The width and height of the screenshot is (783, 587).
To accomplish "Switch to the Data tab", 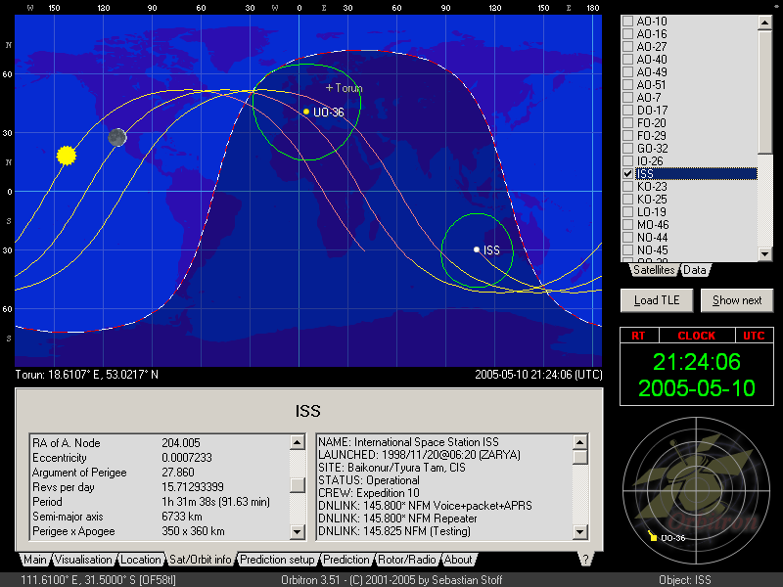I will tap(695, 271).
